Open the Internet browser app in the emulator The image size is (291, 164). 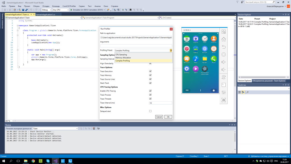205,49
